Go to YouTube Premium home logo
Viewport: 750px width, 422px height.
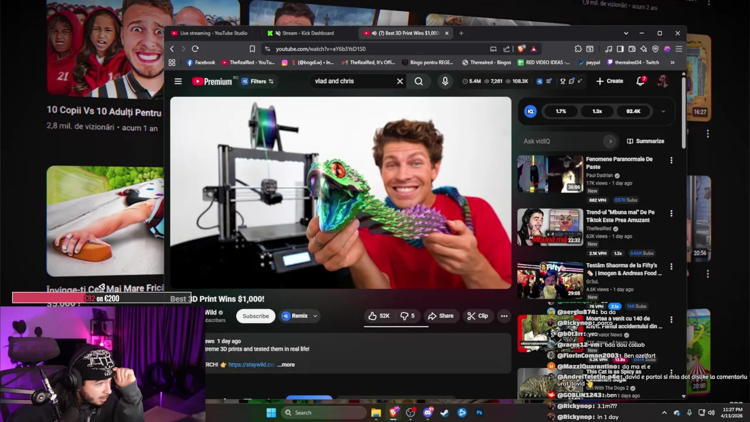coord(212,81)
